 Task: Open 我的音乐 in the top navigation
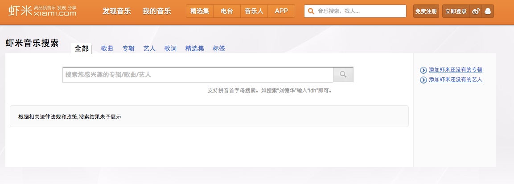[156, 11]
